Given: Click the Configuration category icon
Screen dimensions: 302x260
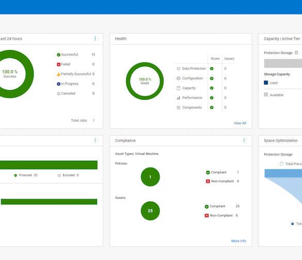Looking at the screenshot, I should click(178, 78).
